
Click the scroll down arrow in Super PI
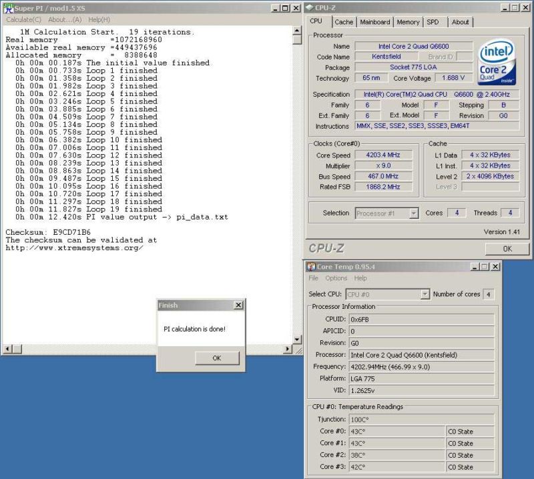[x=297, y=340]
